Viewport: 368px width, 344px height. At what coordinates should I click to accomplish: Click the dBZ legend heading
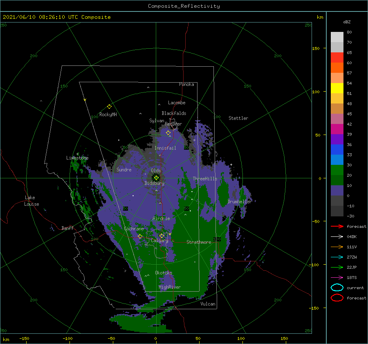tap(347, 22)
